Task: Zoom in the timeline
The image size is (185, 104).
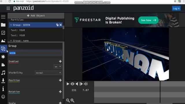Action: click(x=73, y=100)
